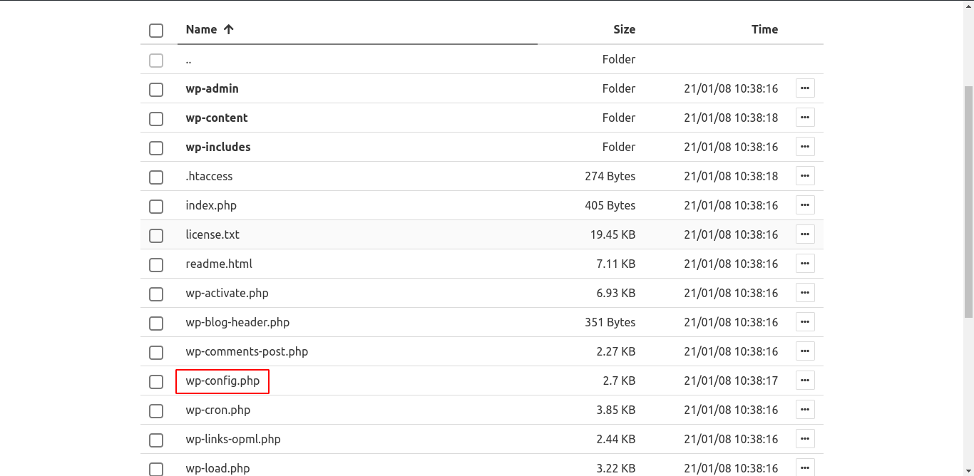
Task: Click the readme.html file name
Action: coord(219,264)
